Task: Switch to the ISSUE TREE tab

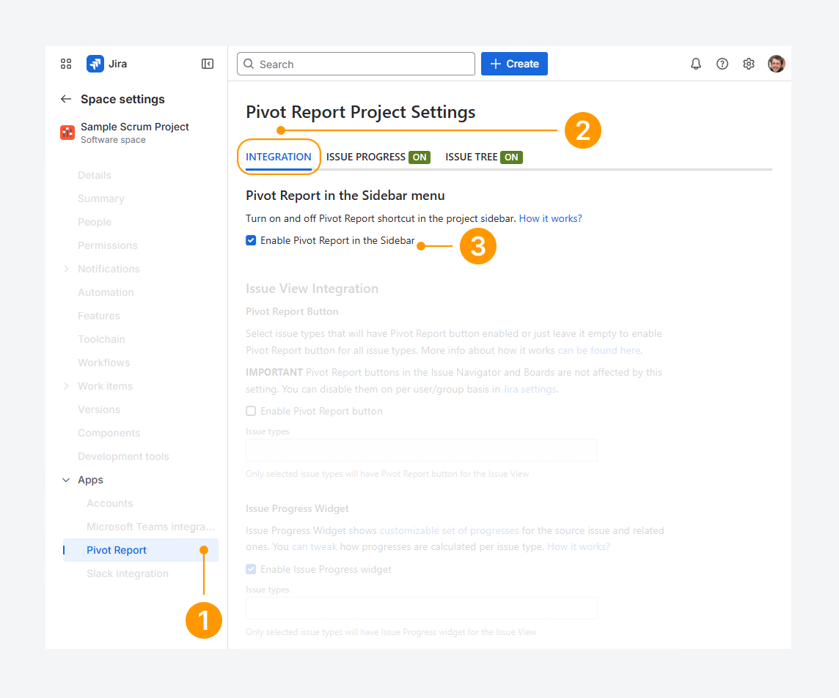Action: click(x=484, y=157)
